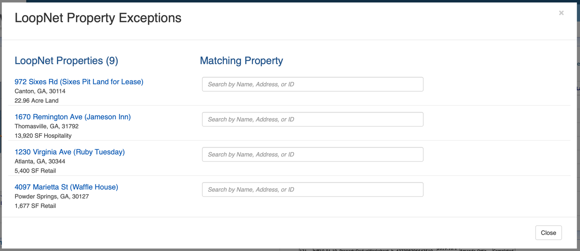
Task: Click the Ruby Tuesday matching property search field
Action: (x=312, y=155)
